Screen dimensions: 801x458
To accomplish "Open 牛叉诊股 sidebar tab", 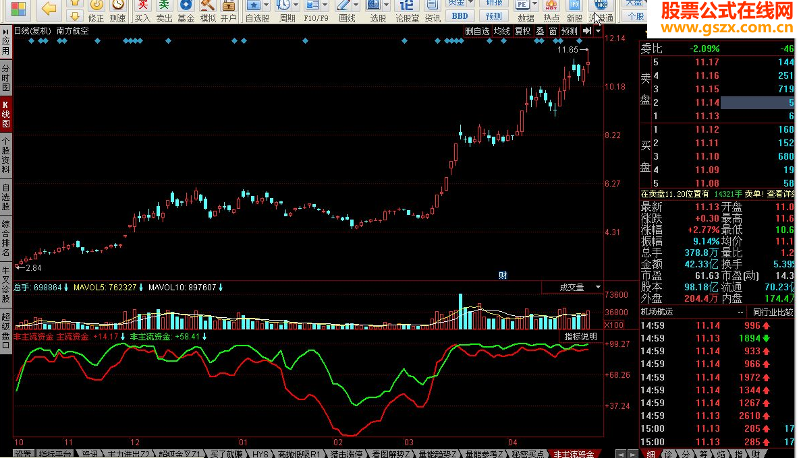I will pyautogui.click(x=5, y=285).
